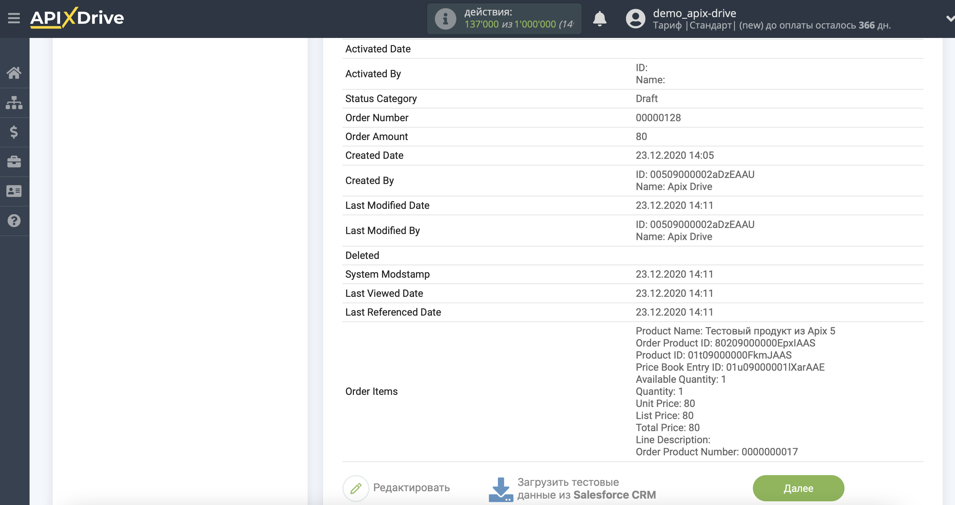Click the Order Number label
The width and height of the screenshot is (955, 505).
click(x=377, y=118)
